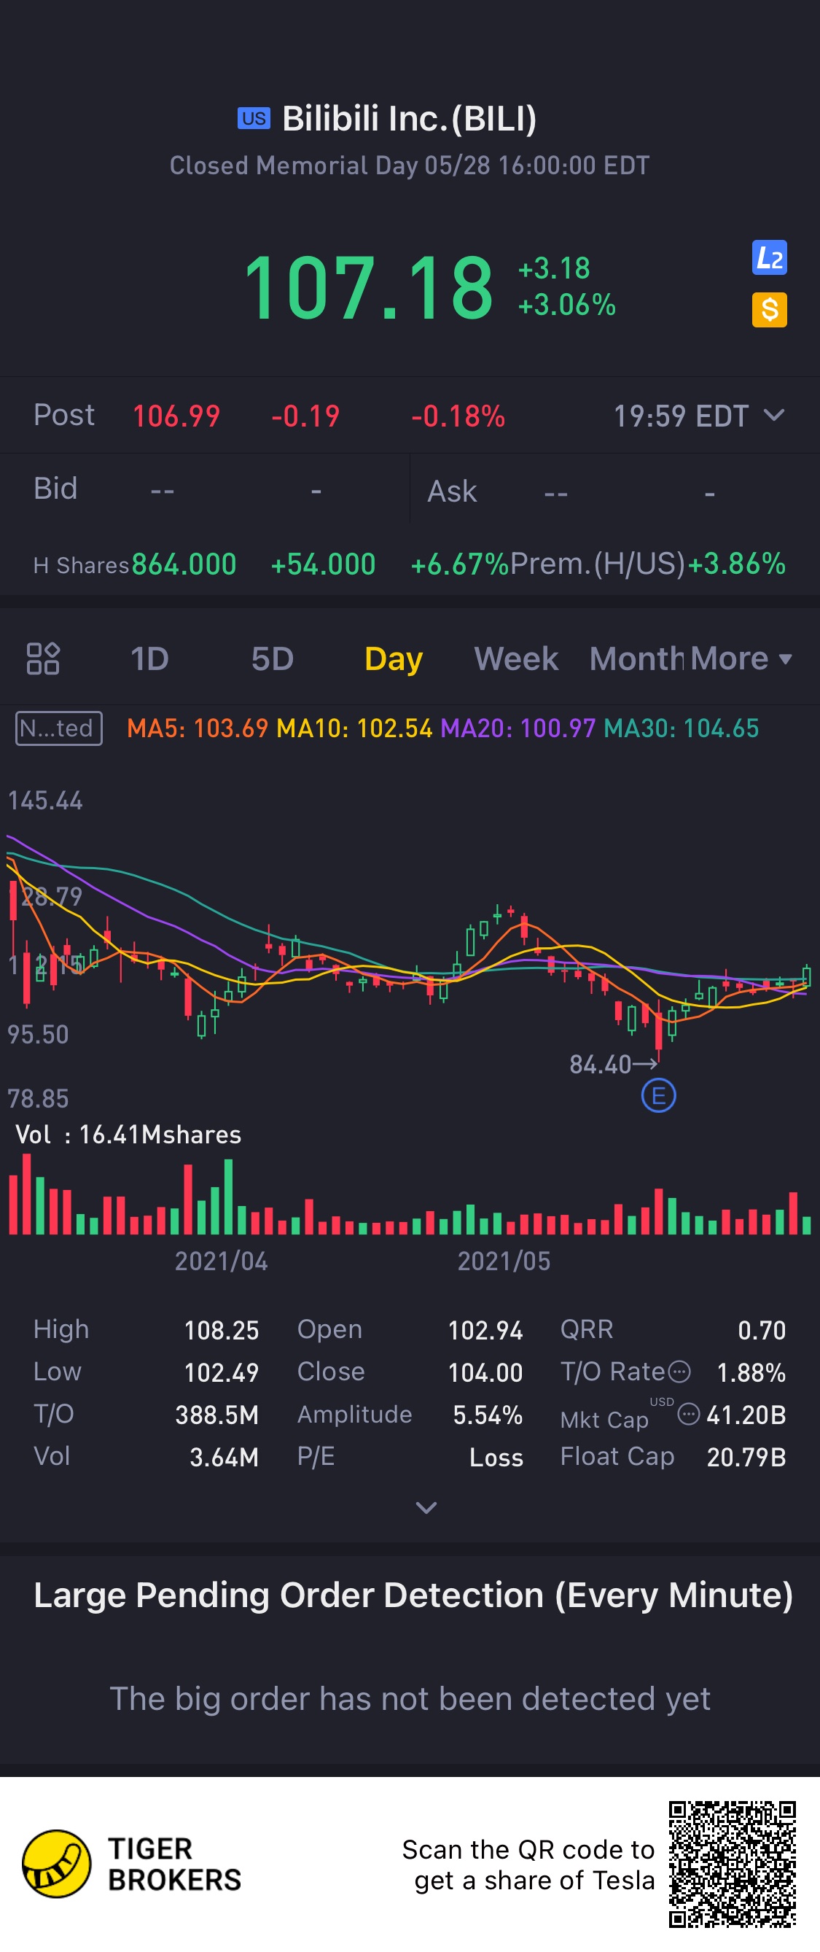Tap the 2021/05 date axis label

pyautogui.click(x=504, y=1261)
